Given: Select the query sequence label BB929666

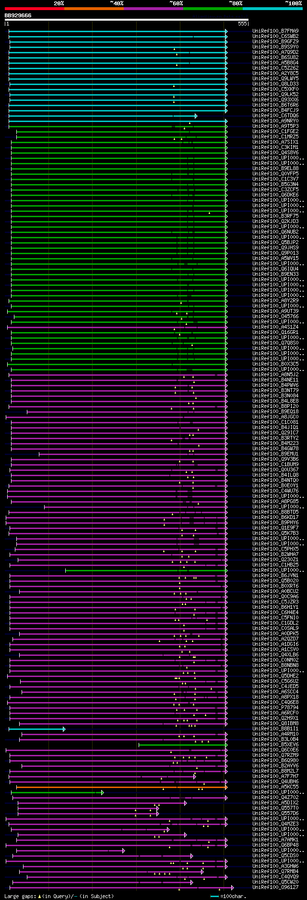Looking at the screenshot, I should (x=18, y=15).
